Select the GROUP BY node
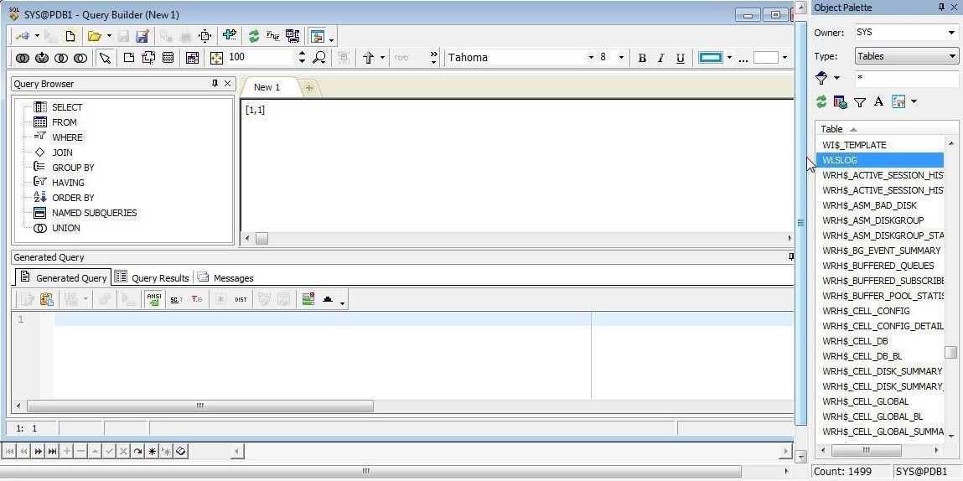 coord(73,167)
